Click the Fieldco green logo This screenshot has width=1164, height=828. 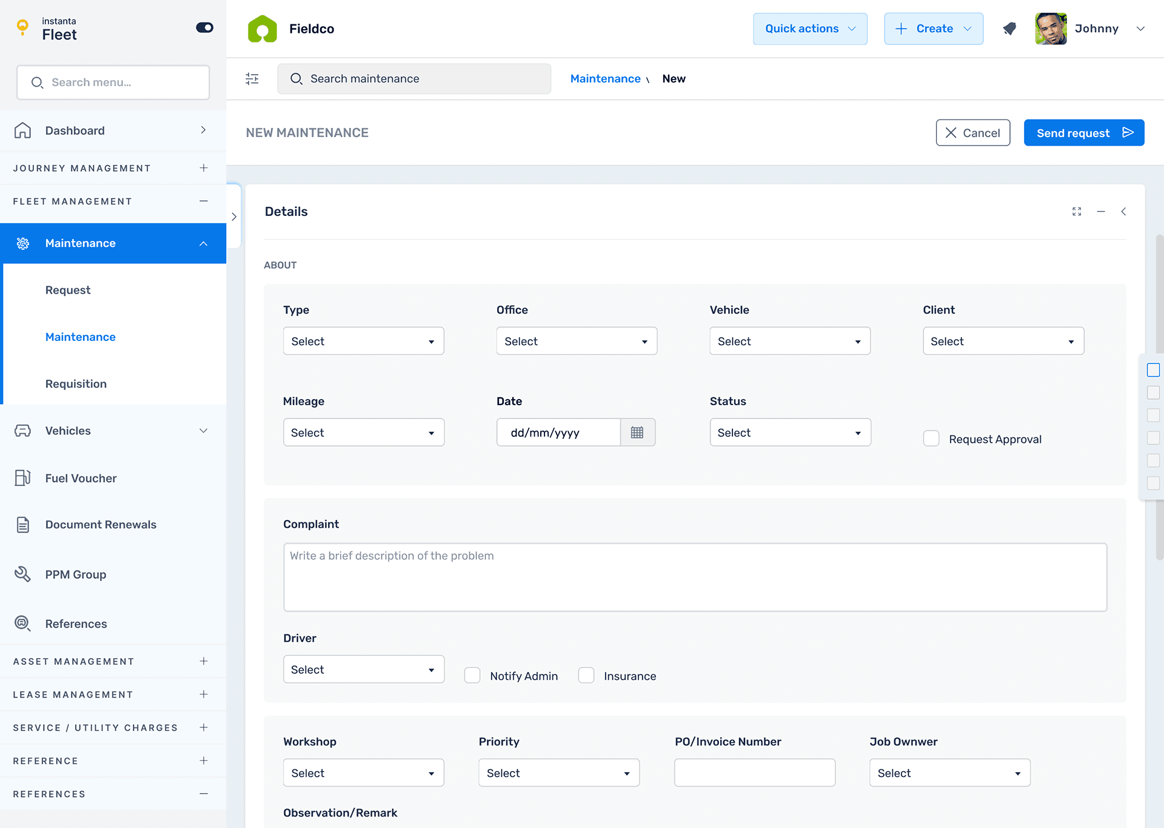[263, 29]
